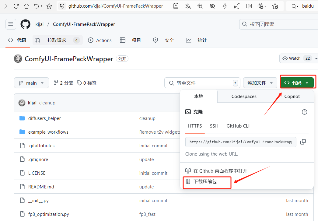
Task: Switch to the Codespaces tab
Action: click(x=244, y=96)
